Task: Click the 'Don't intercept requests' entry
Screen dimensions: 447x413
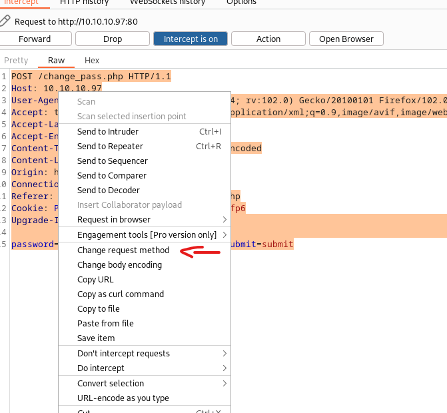Action: coord(145,354)
